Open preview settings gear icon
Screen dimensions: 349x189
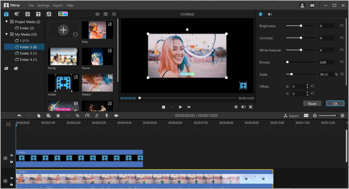point(236,107)
